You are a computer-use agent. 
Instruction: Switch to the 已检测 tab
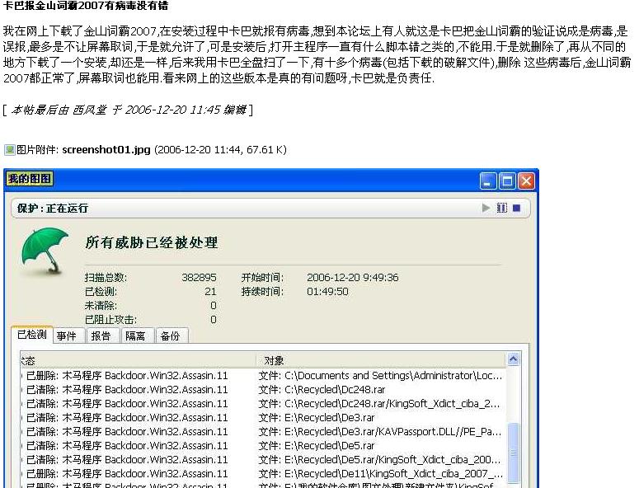point(31,335)
